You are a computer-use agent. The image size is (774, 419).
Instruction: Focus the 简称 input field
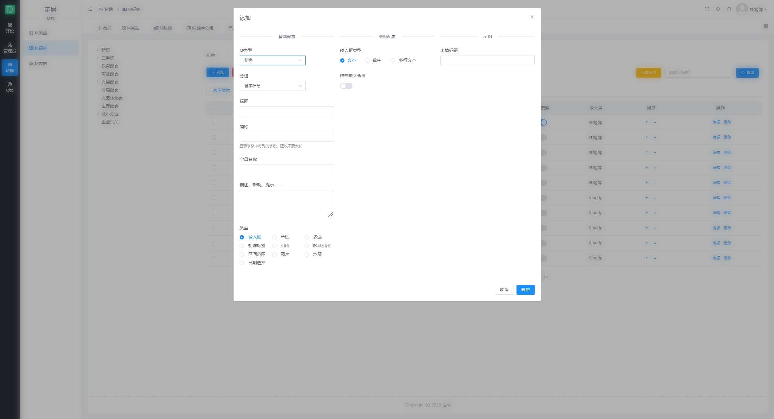click(x=287, y=137)
